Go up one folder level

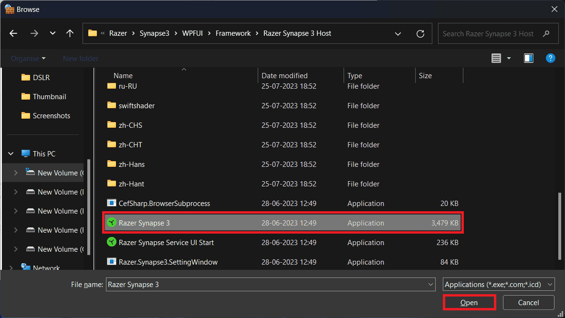(x=70, y=33)
